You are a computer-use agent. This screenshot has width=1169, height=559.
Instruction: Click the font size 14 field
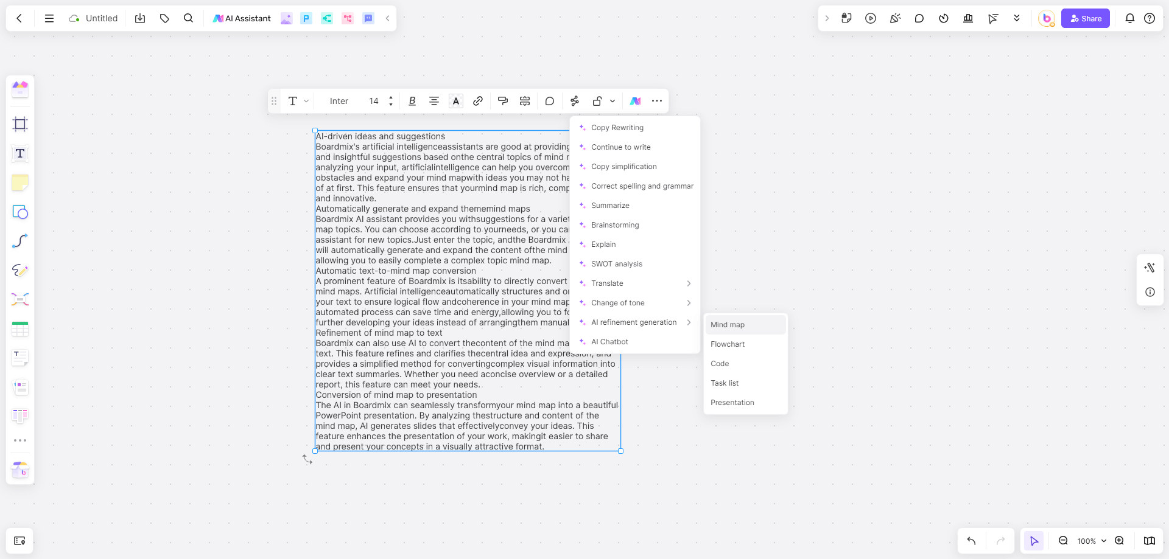[374, 101]
